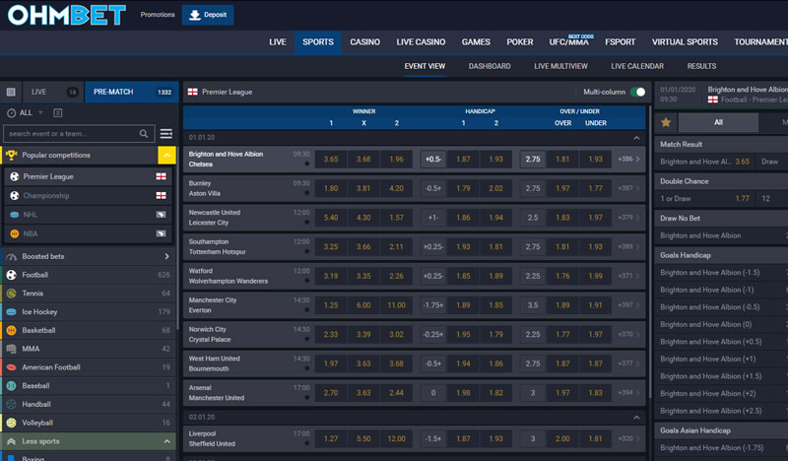Open the hamburger list menu icon
This screenshot has height=461, width=788.
166,134
